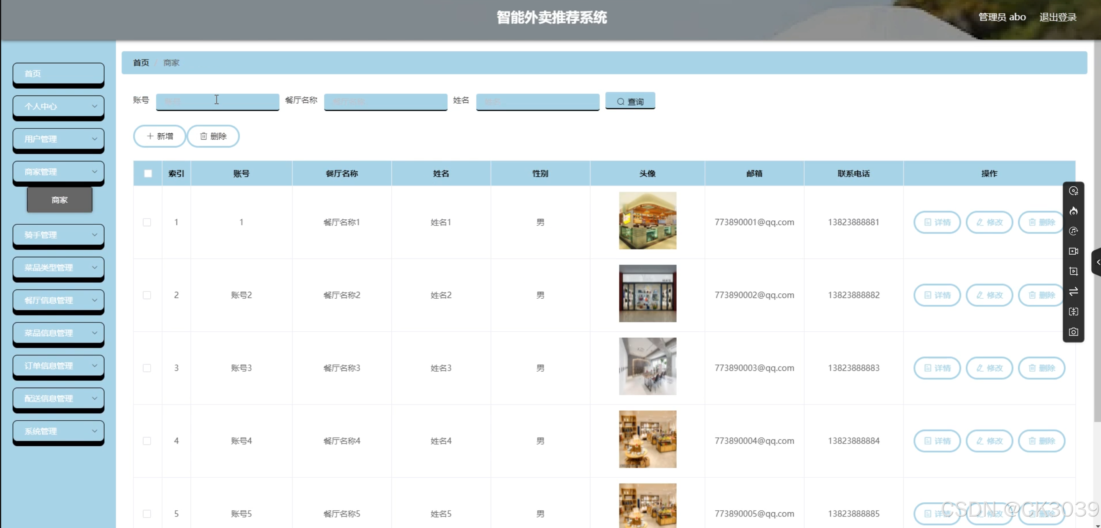Select the 商家 submenu item
The height and width of the screenshot is (528, 1101).
pos(59,200)
